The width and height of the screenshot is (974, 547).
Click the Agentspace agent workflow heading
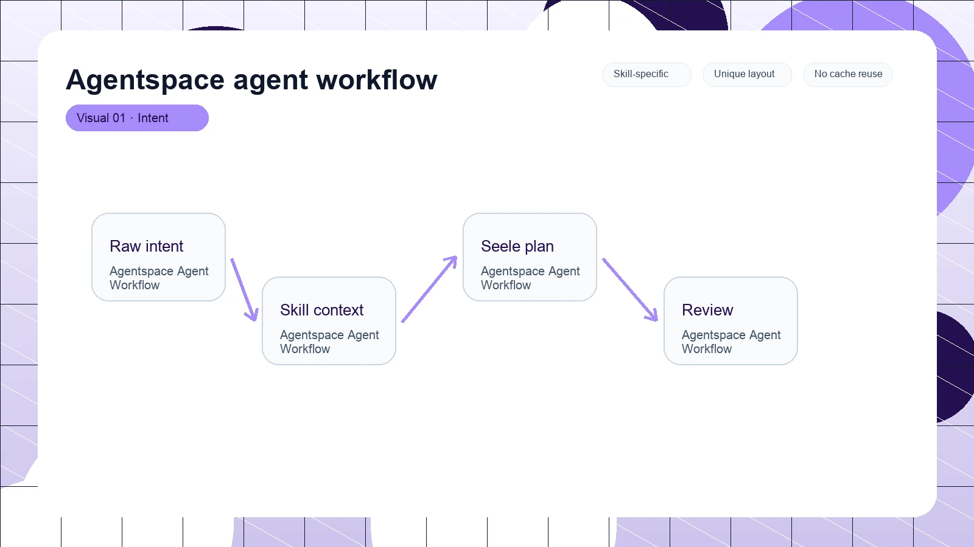click(x=251, y=80)
